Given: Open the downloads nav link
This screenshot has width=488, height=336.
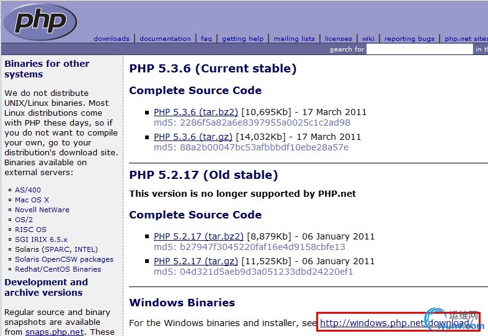Looking at the screenshot, I should pyautogui.click(x=112, y=39).
